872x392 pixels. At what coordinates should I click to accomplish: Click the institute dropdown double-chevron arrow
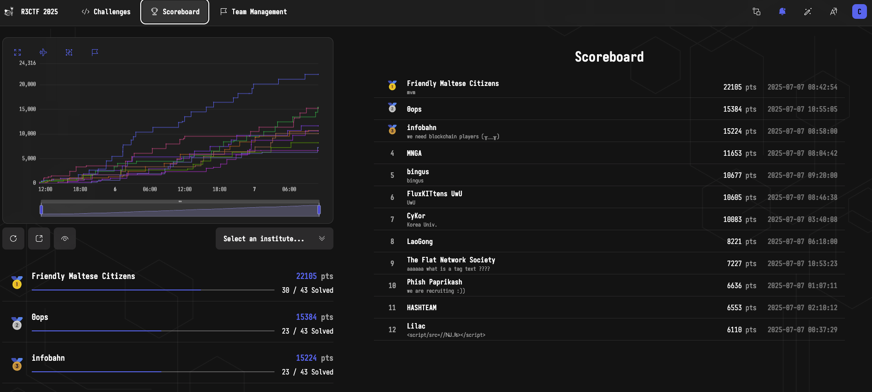pos(322,239)
